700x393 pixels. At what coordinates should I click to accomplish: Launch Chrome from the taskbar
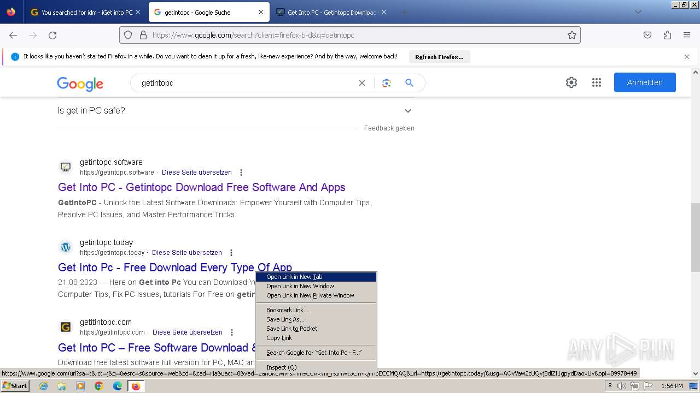(x=99, y=386)
